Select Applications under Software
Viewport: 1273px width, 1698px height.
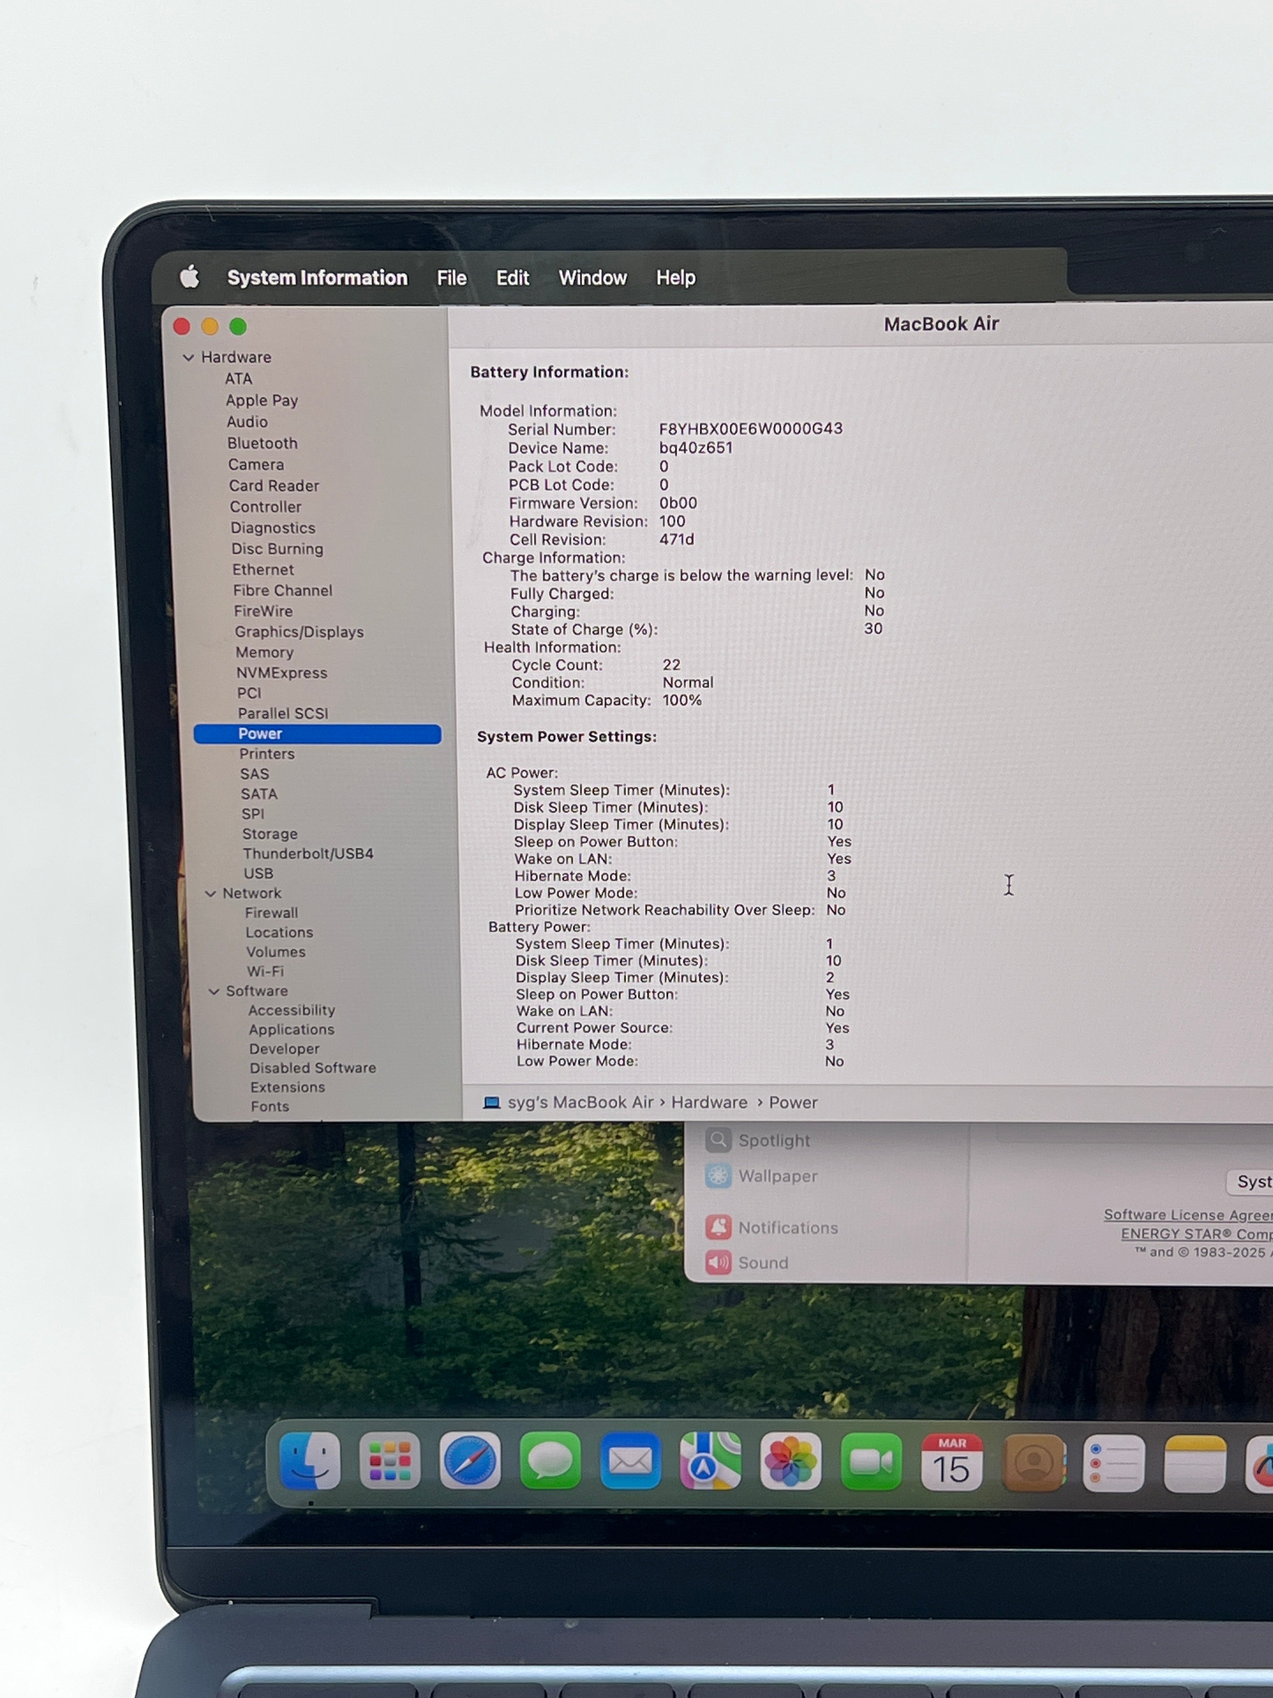(x=292, y=1029)
